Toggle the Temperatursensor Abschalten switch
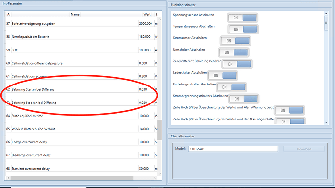Viewport: 335px width, 188px height. [243, 29]
